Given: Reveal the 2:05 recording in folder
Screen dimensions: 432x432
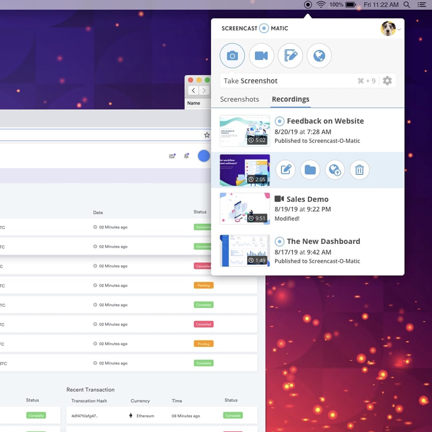Looking at the screenshot, I should (310, 170).
